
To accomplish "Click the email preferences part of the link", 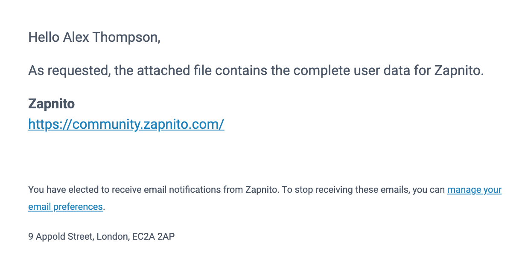I will [x=65, y=207].
